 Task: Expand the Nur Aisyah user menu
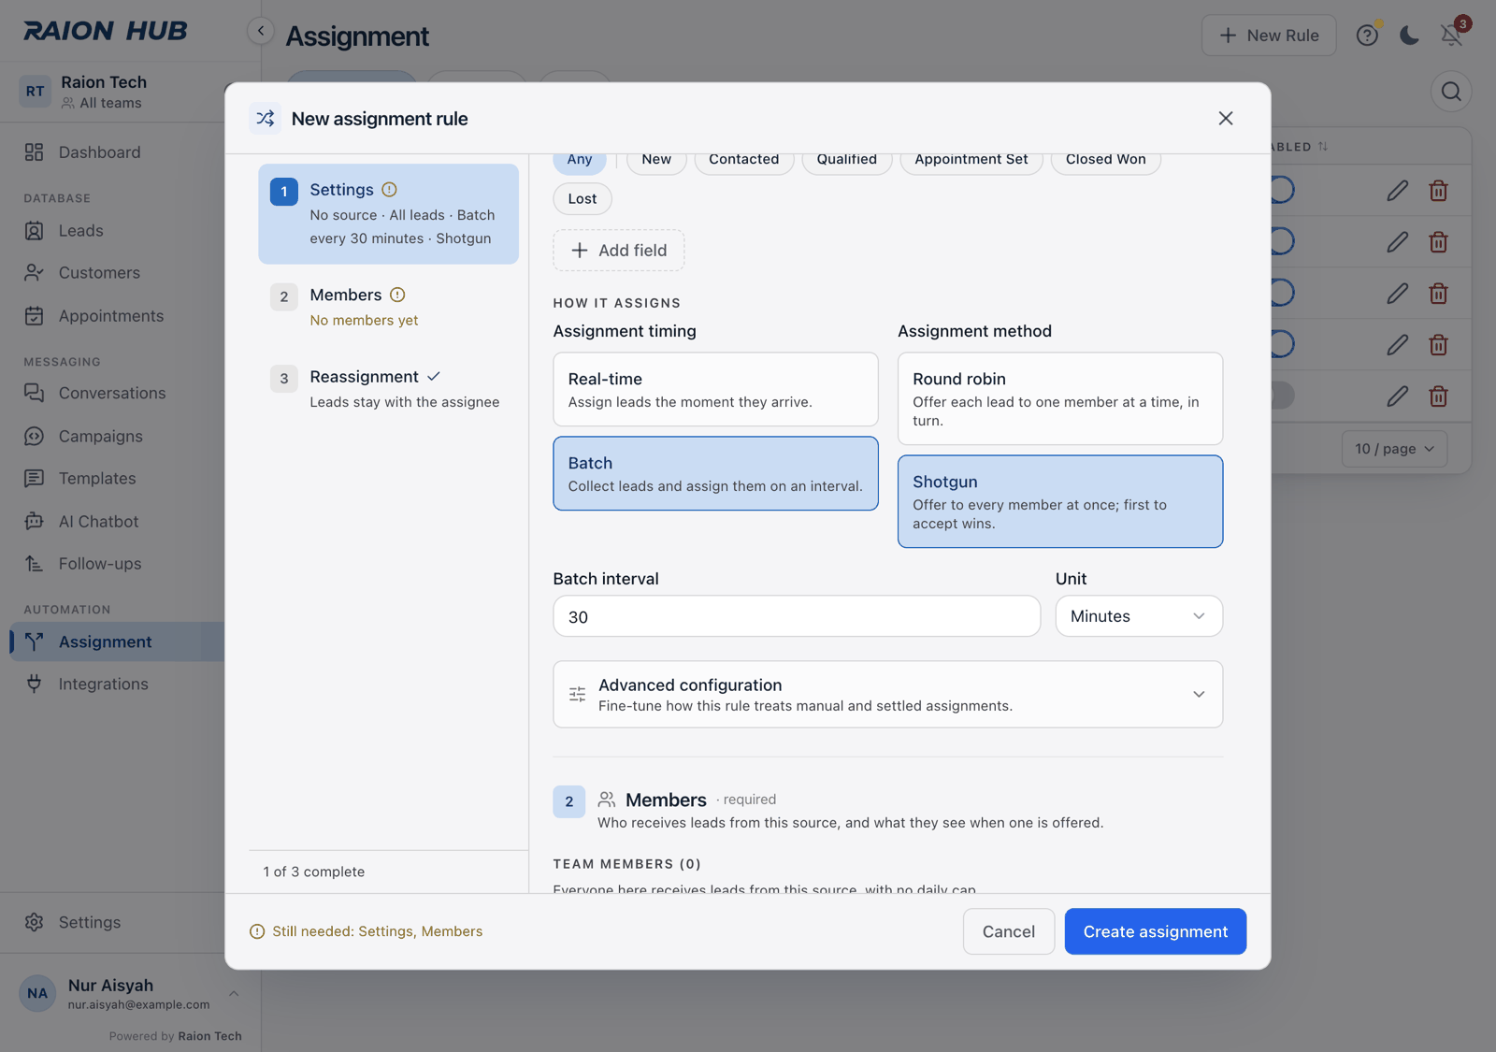point(130,993)
